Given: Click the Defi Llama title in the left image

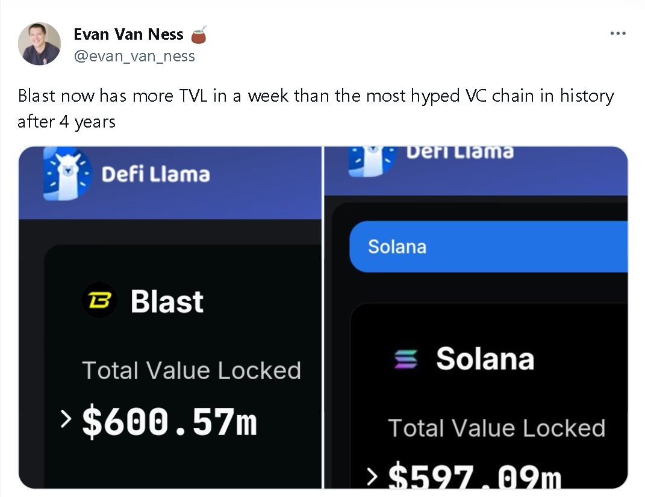Looking at the screenshot, I should 155,174.
